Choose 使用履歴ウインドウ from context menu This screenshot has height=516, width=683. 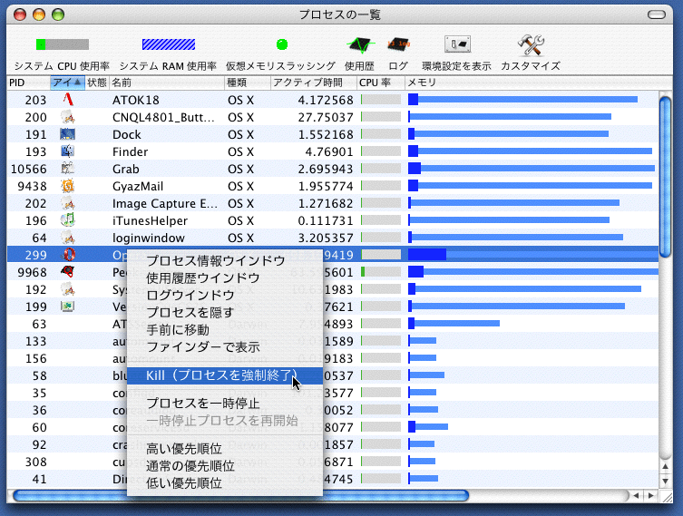pyautogui.click(x=225, y=277)
